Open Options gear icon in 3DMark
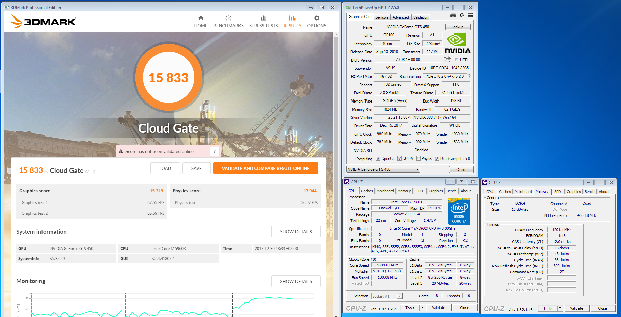This screenshot has width=621, height=317. tap(317, 18)
